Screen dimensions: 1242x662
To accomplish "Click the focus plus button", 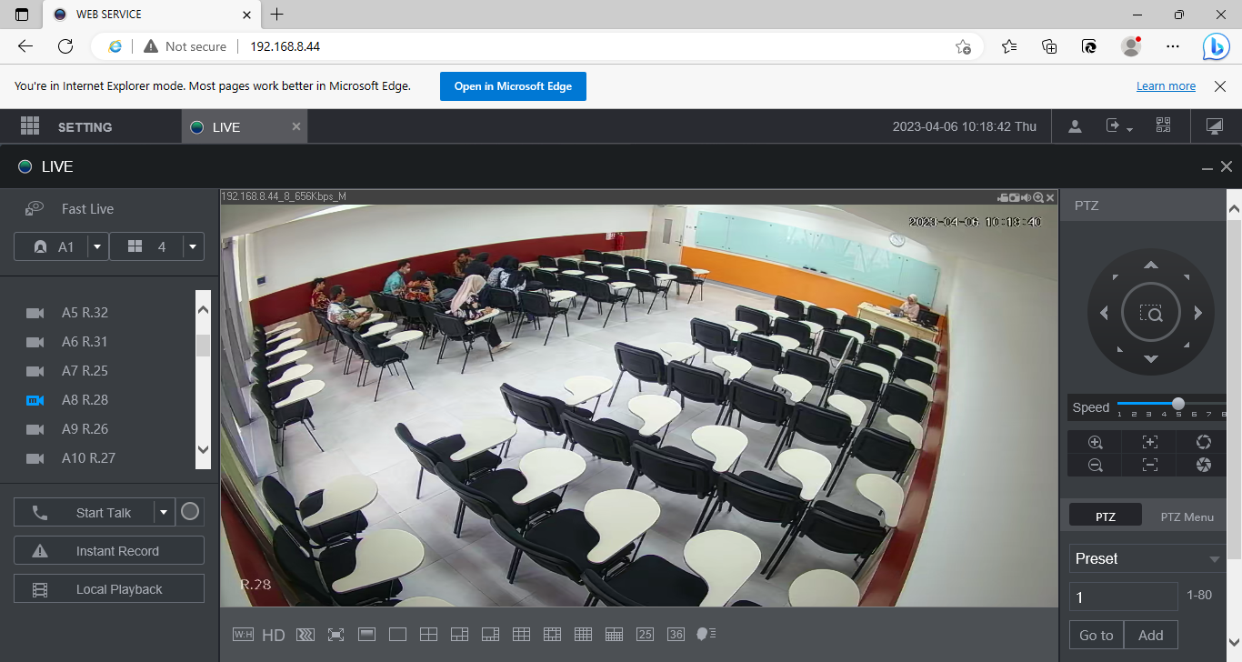I will 1150,442.
